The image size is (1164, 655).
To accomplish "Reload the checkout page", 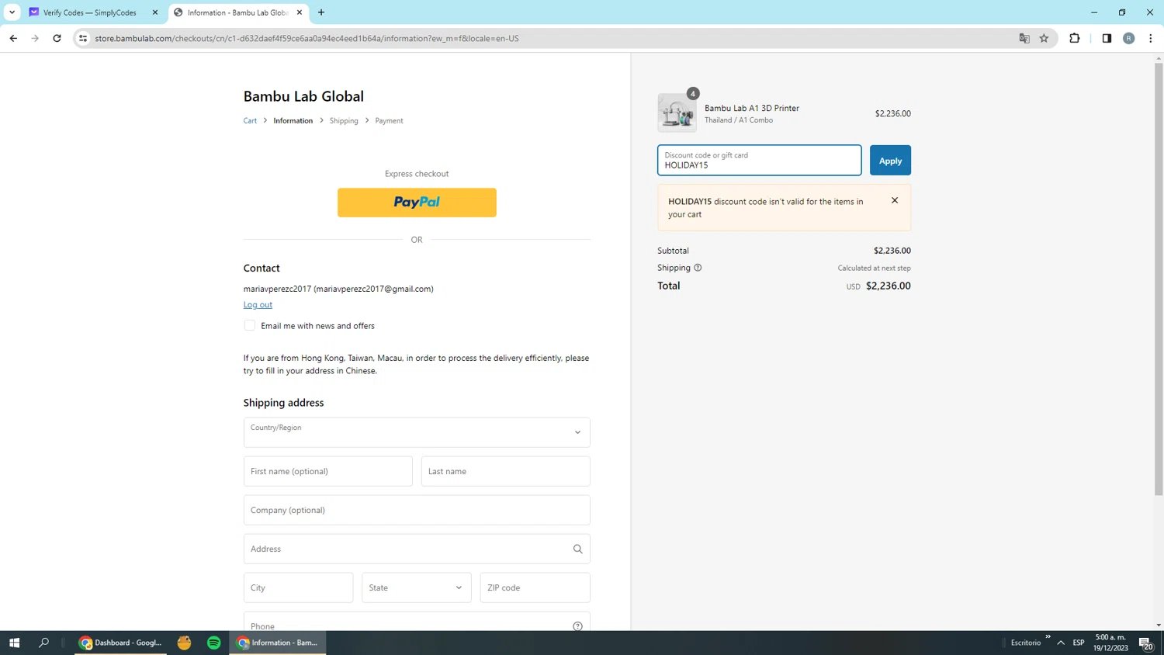I will click(57, 38).
